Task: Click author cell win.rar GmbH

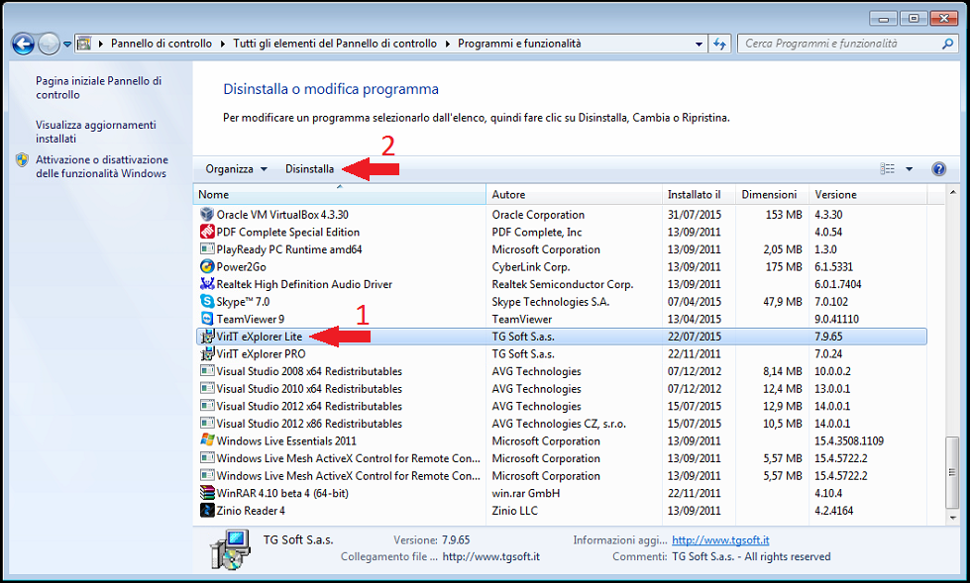Action: 526,493
